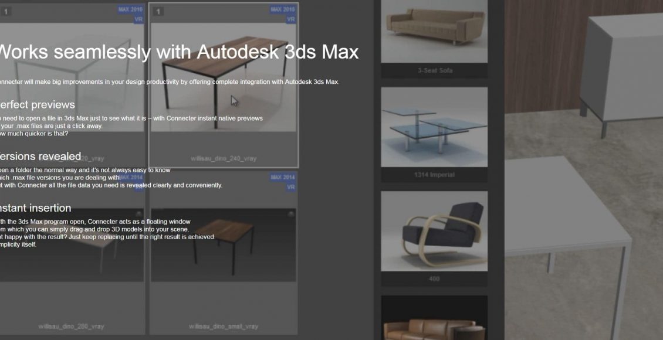The width and height of the screenshot is (663, 340).
Task: Click the willisau_dino_small_vray file name label
Action: tap(224, 327)
